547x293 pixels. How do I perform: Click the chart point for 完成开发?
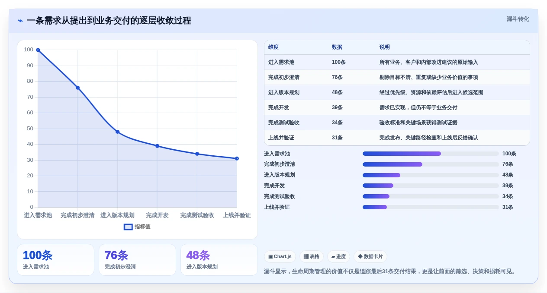158,146
